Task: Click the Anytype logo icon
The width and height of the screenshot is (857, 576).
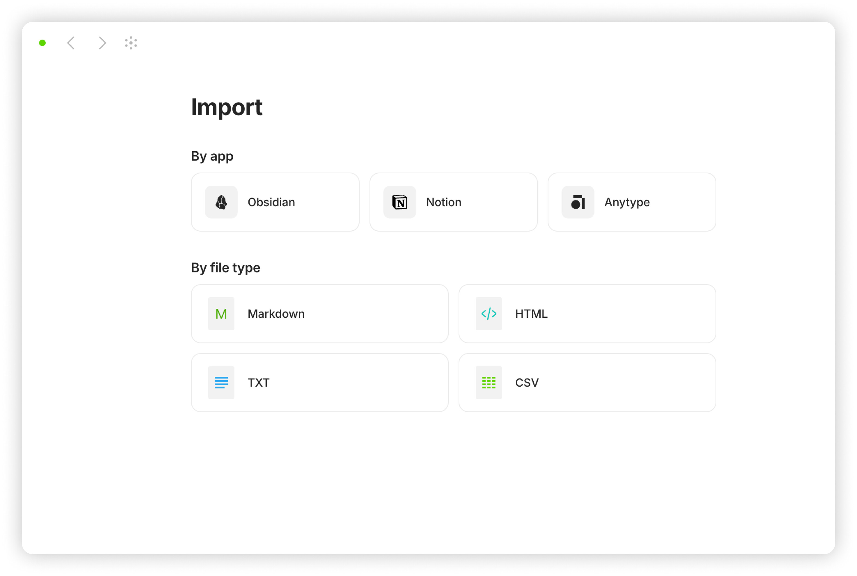Action: 578,202
